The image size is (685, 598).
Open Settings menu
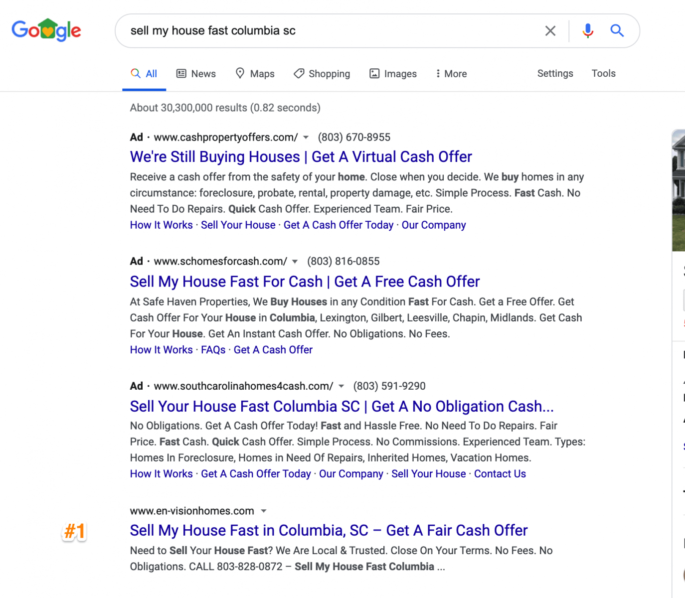(555, 73)
